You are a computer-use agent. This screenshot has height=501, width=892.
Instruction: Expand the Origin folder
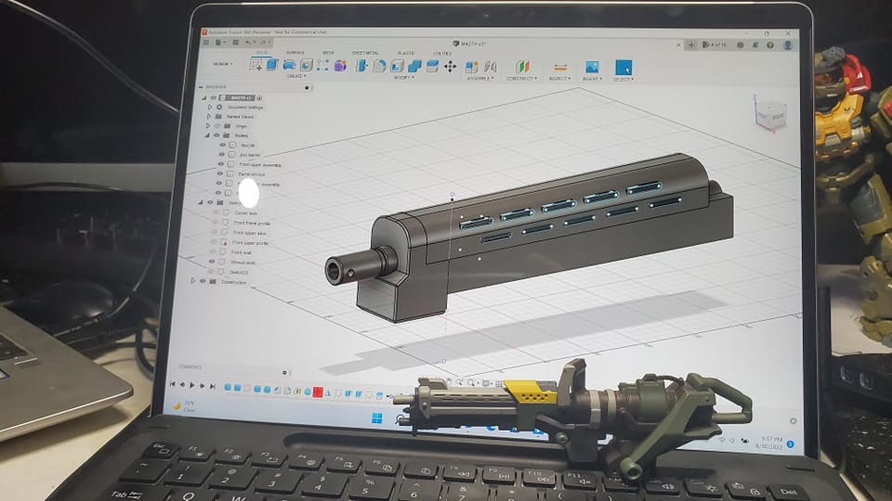click(x=208, y=125)
